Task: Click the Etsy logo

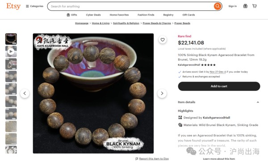Action: point(13,6)
